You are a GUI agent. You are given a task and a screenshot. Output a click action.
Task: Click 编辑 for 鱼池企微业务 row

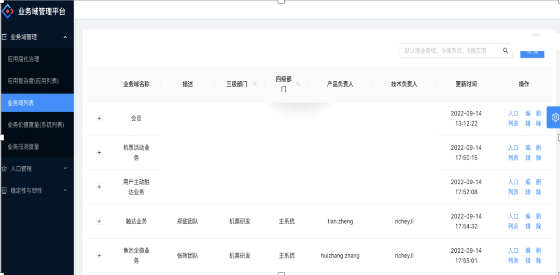tap(528, 255)
